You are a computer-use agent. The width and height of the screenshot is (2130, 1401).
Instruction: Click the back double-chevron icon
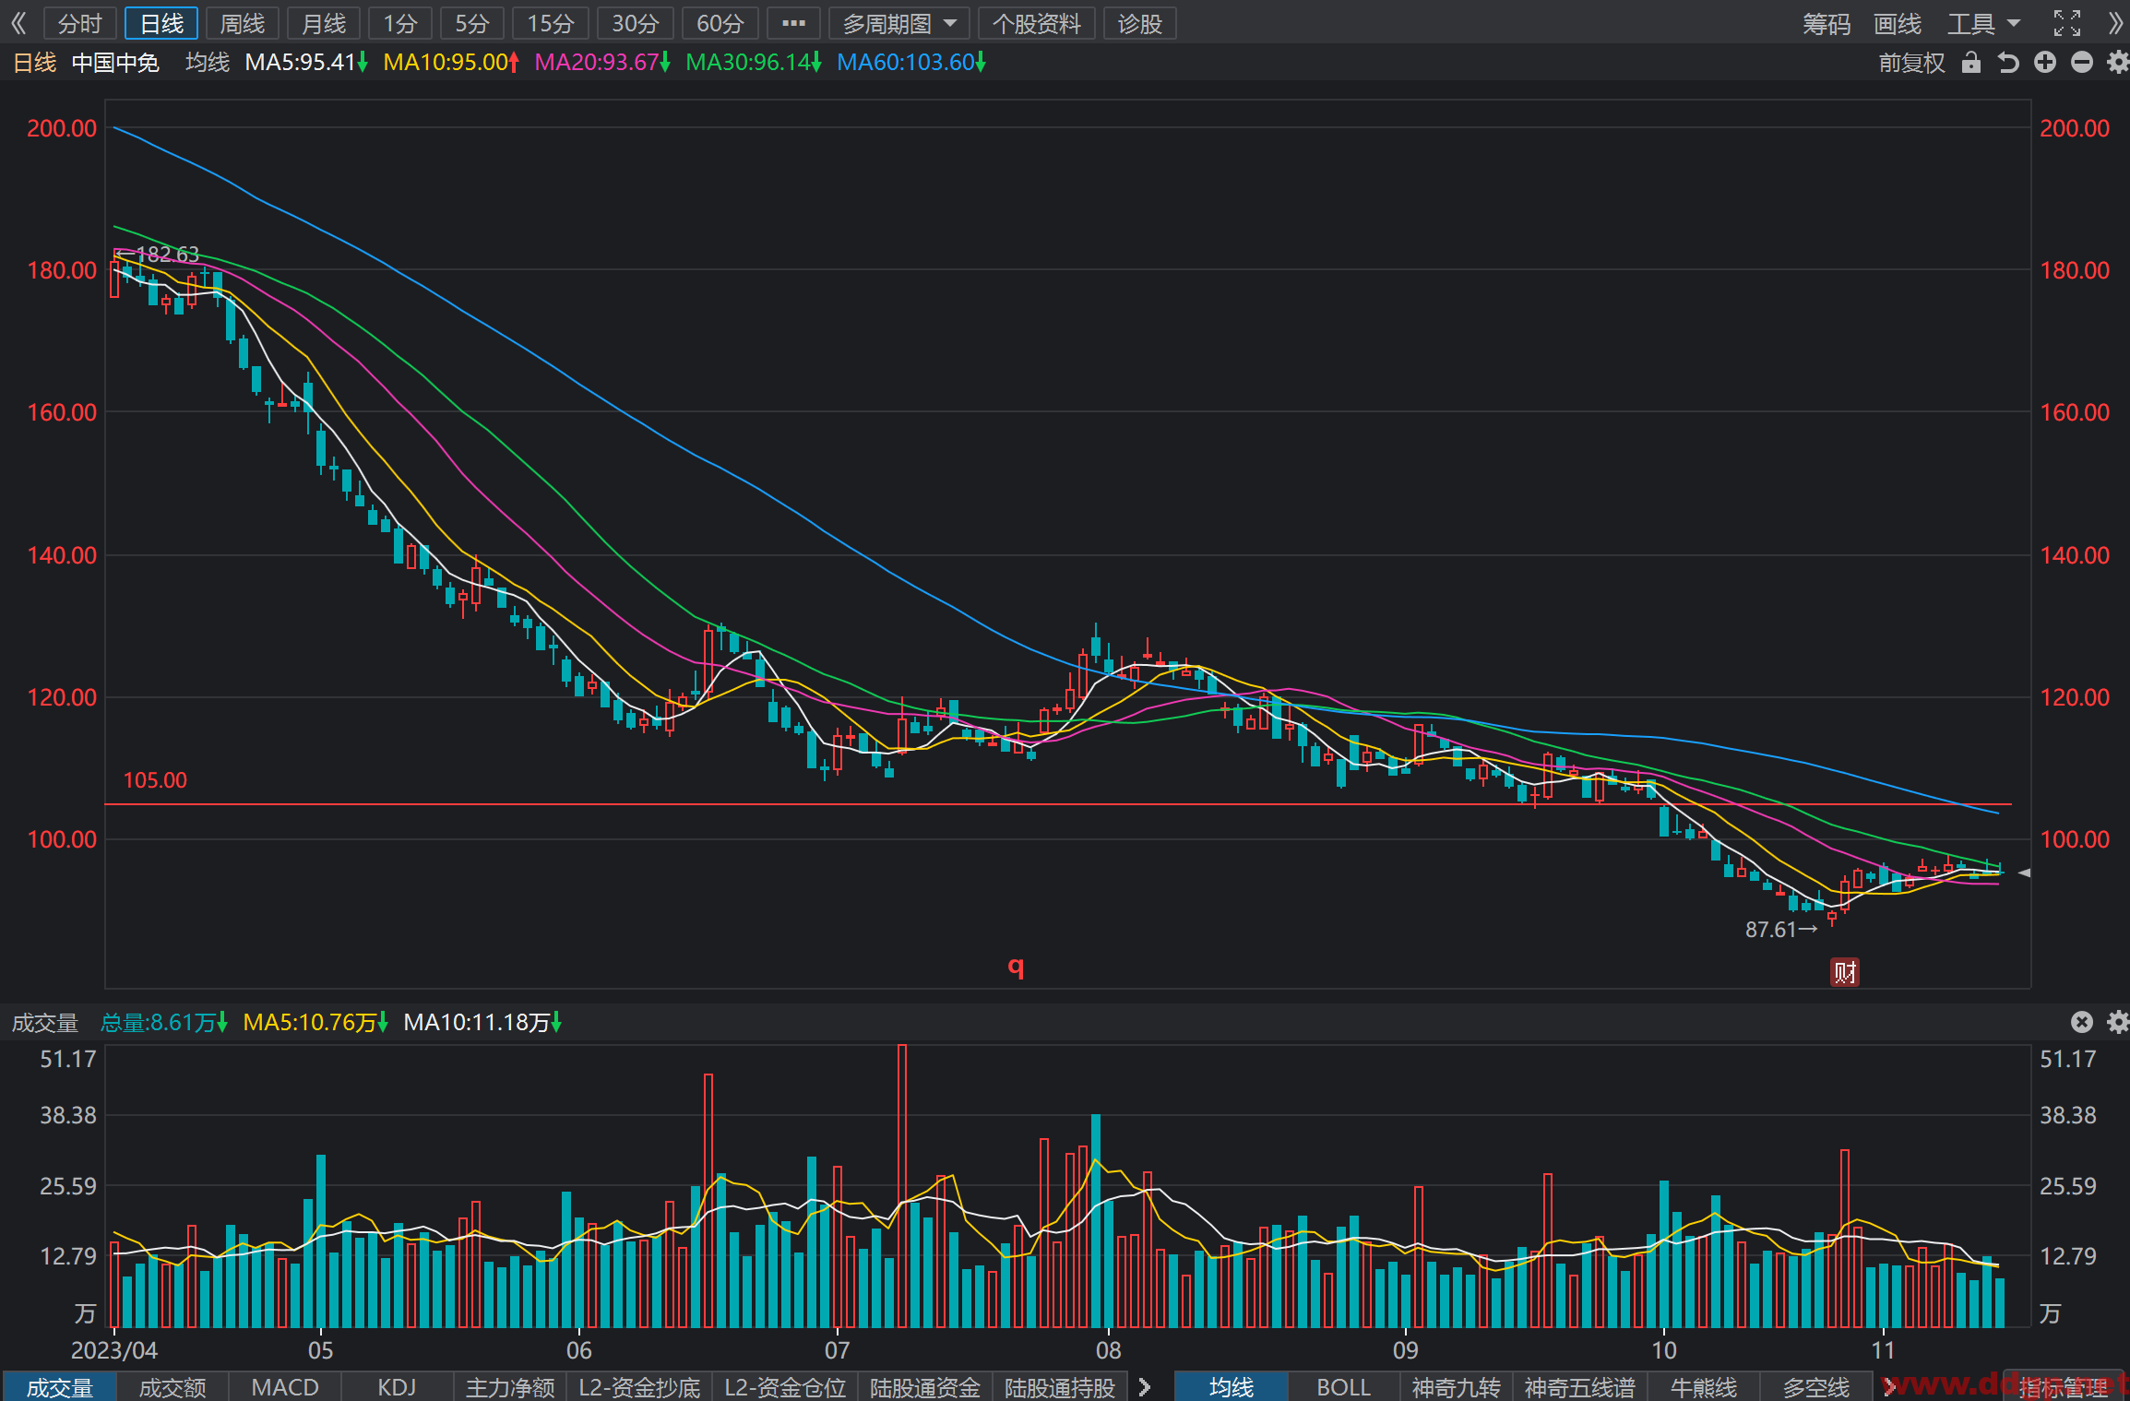(18, 23)
